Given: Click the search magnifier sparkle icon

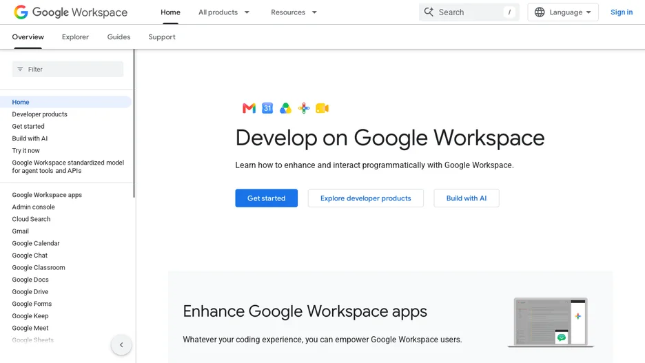Looking at the screenshot, I should pos(429,12).
